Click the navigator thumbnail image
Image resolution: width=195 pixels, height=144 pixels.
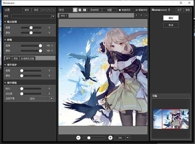coord(171,118)
